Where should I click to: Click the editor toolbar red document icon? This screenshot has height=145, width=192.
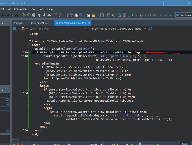tap(23, 29)
